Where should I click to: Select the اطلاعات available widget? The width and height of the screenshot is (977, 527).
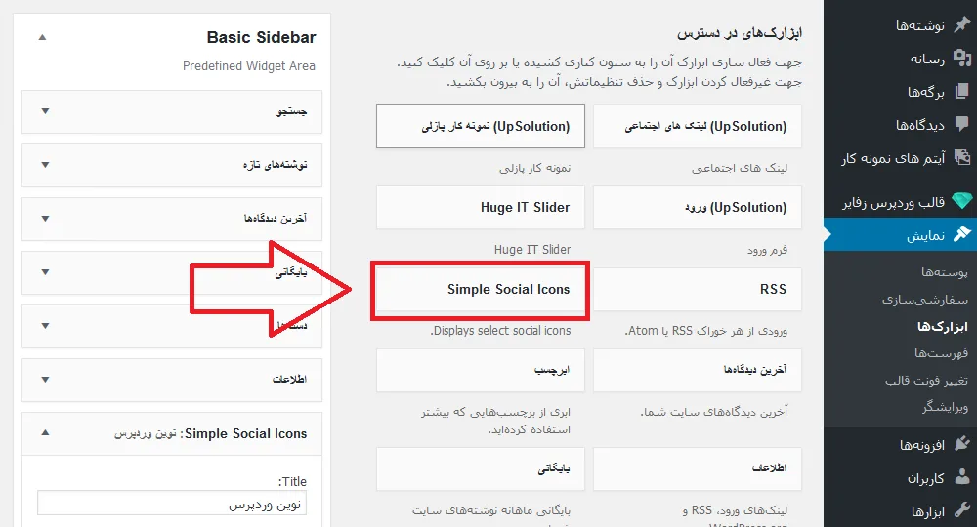(698, 468)
